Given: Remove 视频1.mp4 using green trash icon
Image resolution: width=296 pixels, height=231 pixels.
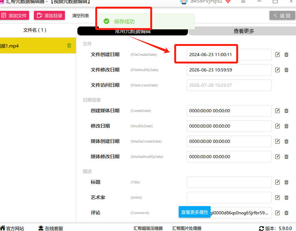Looking at the screenshot, I should pos(69,46).
